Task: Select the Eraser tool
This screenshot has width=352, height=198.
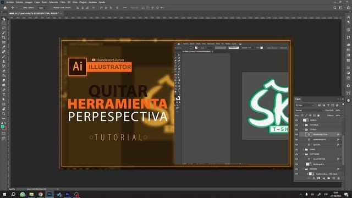Action: pos(4,71)
